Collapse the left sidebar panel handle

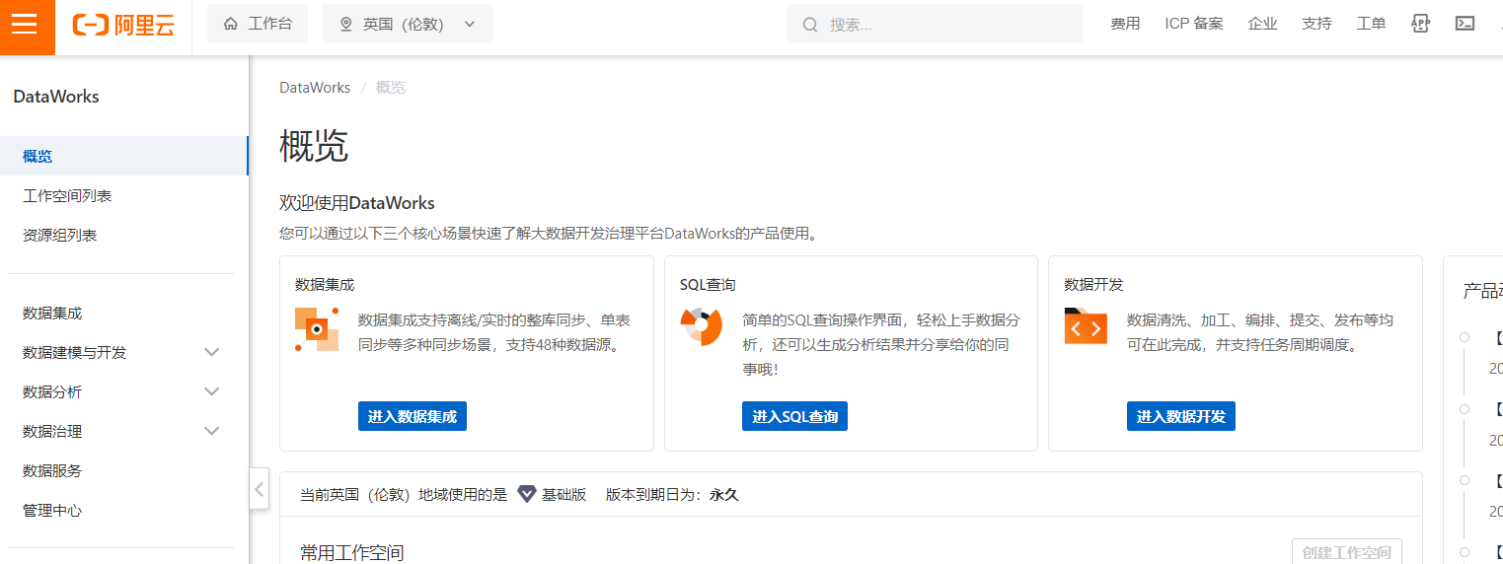[x=259, y=488]
